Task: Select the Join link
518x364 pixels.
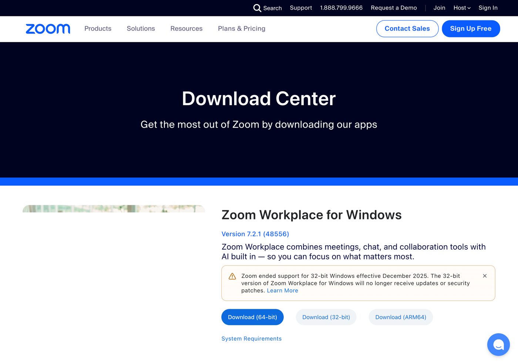Action: coord(439,8)
